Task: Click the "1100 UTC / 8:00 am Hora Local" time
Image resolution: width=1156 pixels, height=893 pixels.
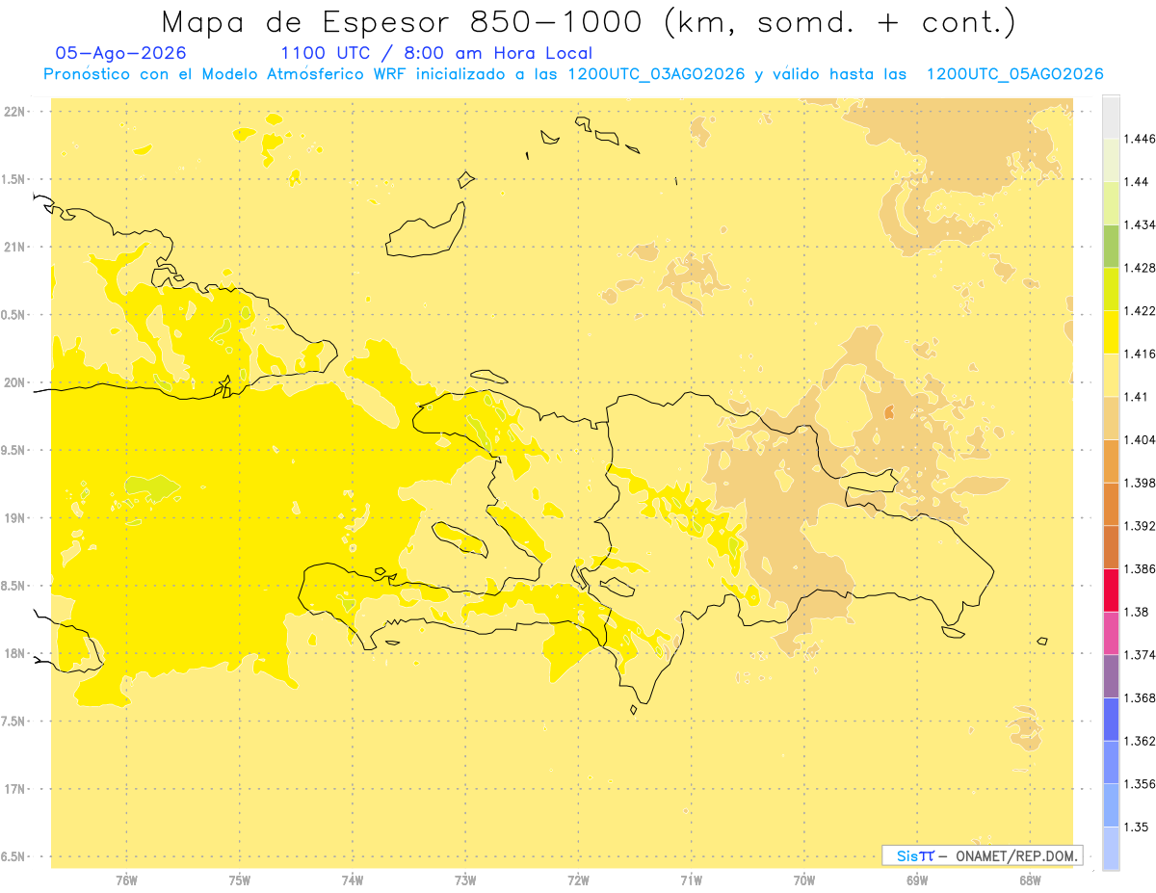Action: (x=436, y=54)
